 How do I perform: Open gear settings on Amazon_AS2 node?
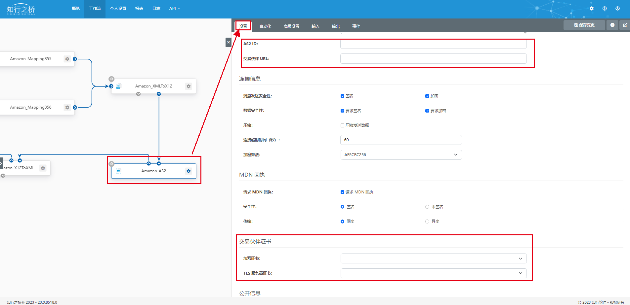pyautogui.click(x=189, y=171)
